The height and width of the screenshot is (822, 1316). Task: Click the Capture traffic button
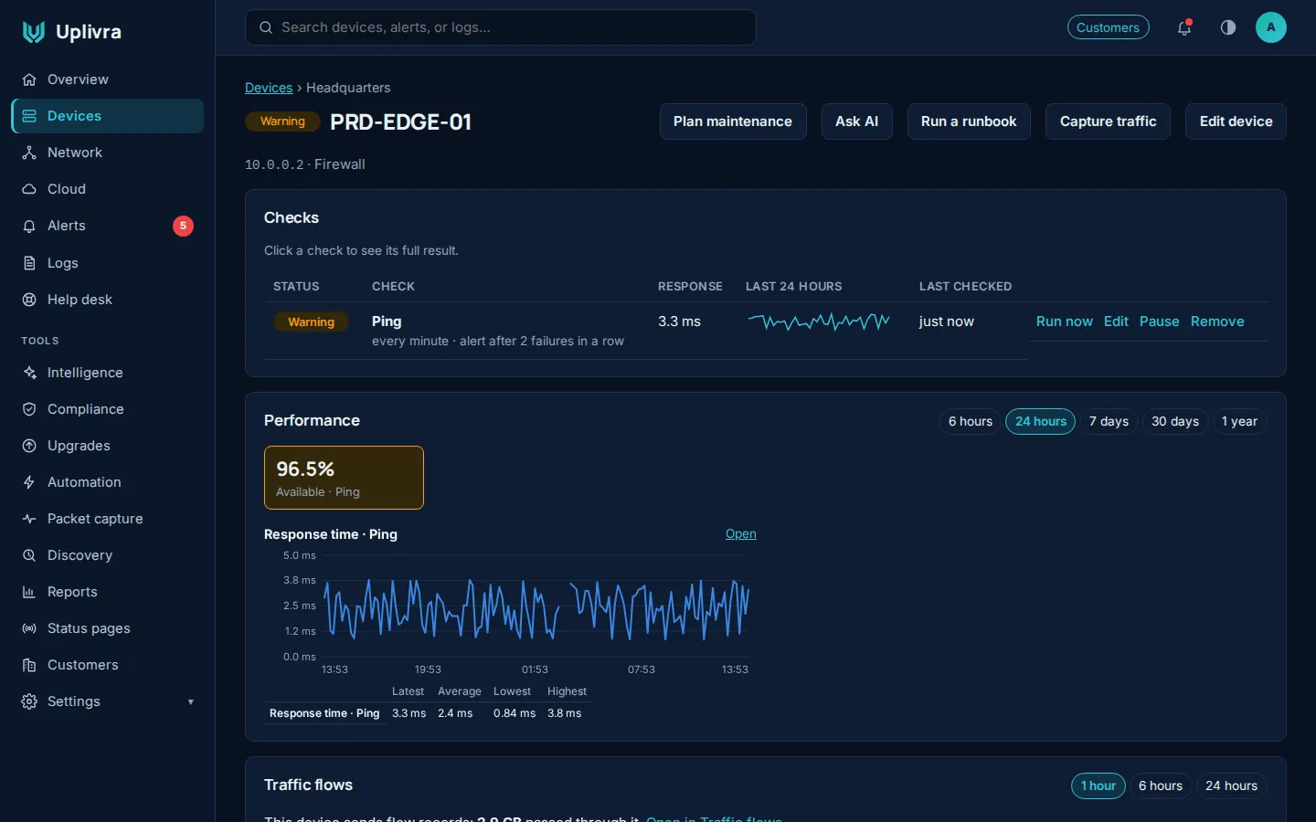1108,121
